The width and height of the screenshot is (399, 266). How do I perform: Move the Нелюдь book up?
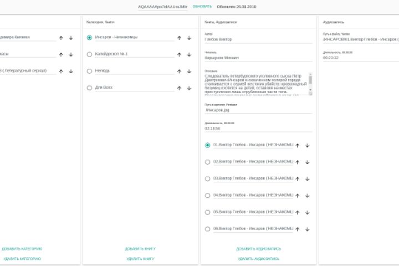coord(179,71)
